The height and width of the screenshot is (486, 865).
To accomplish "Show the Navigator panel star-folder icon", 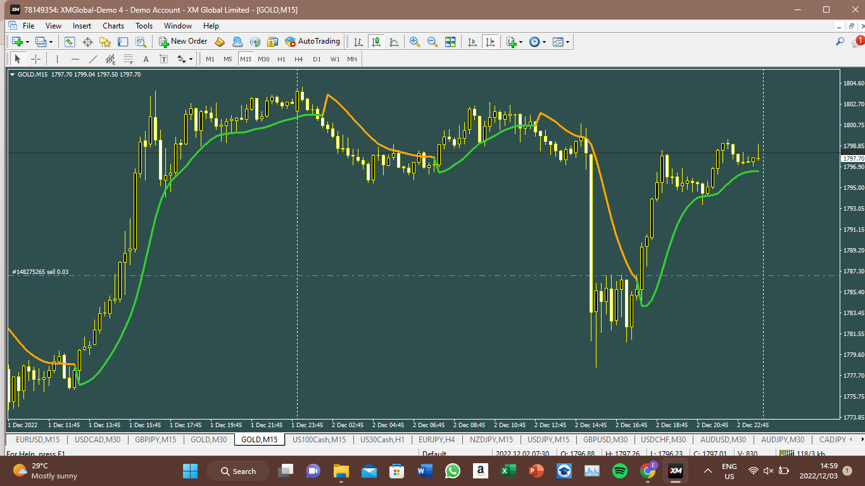I will point(105,42).
